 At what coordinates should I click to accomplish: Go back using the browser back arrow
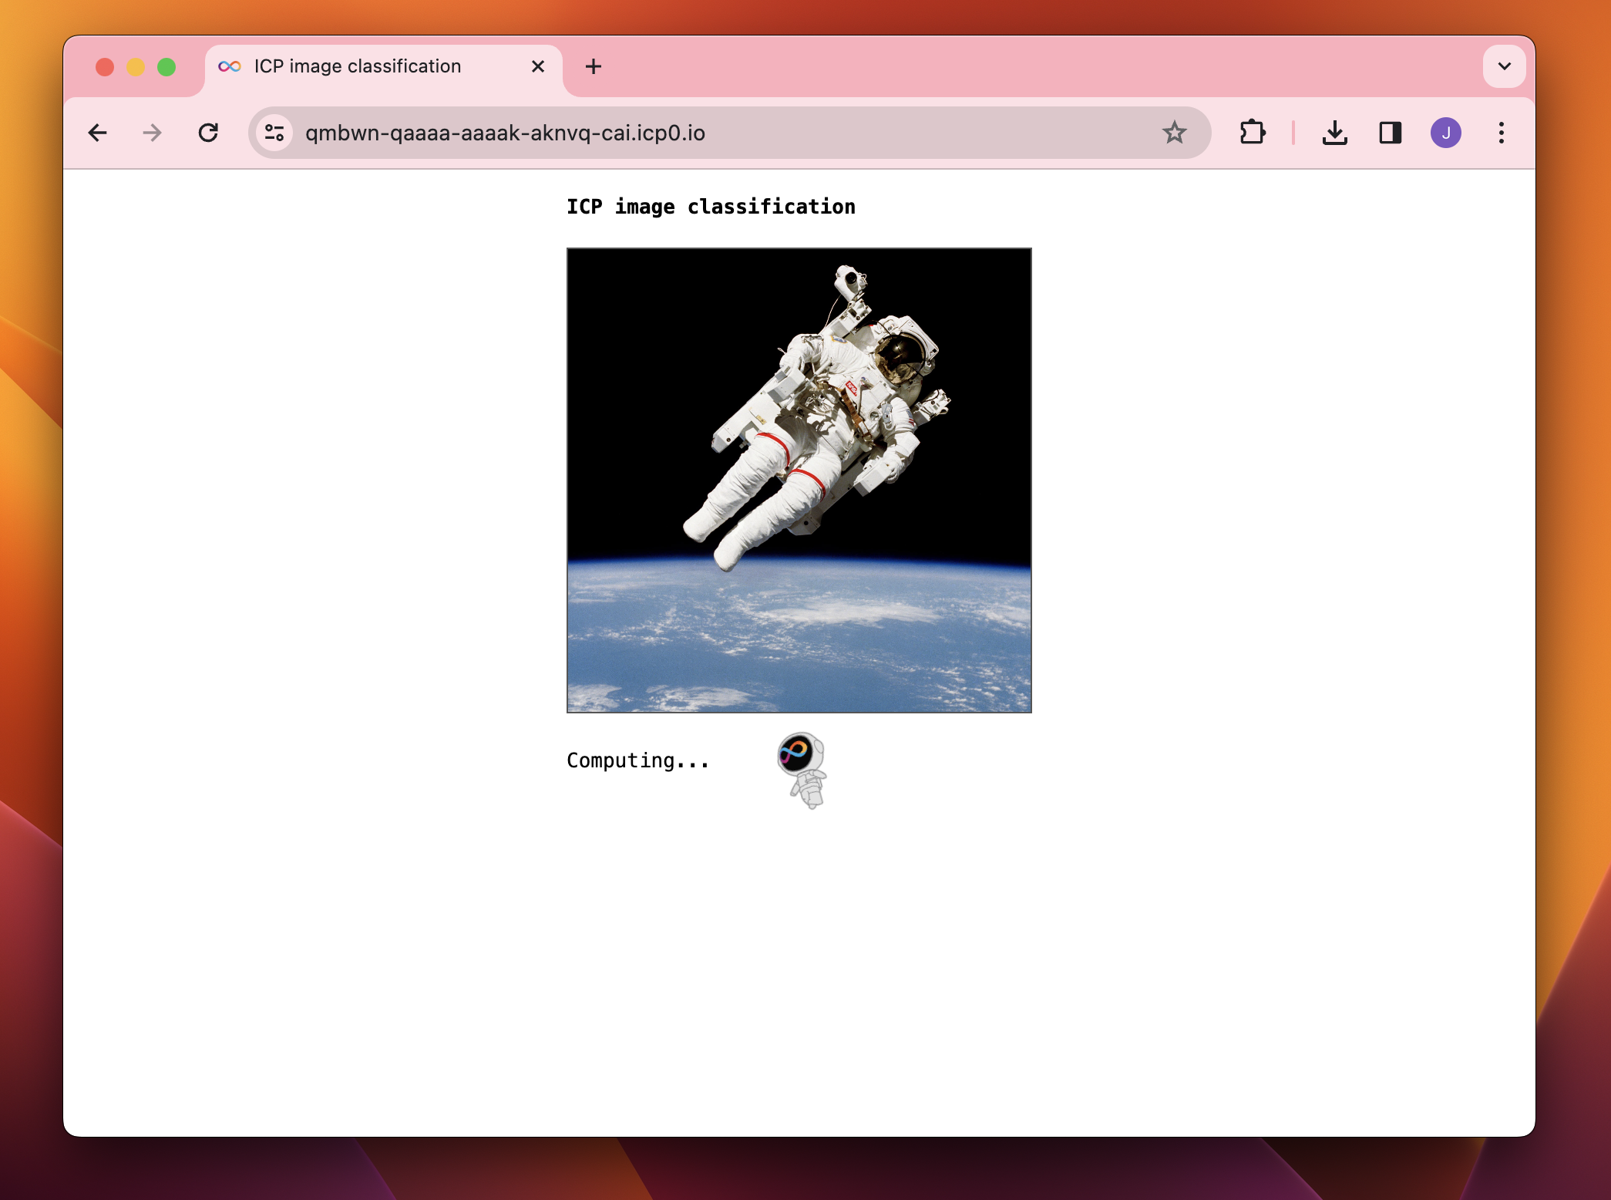point(98,133)
